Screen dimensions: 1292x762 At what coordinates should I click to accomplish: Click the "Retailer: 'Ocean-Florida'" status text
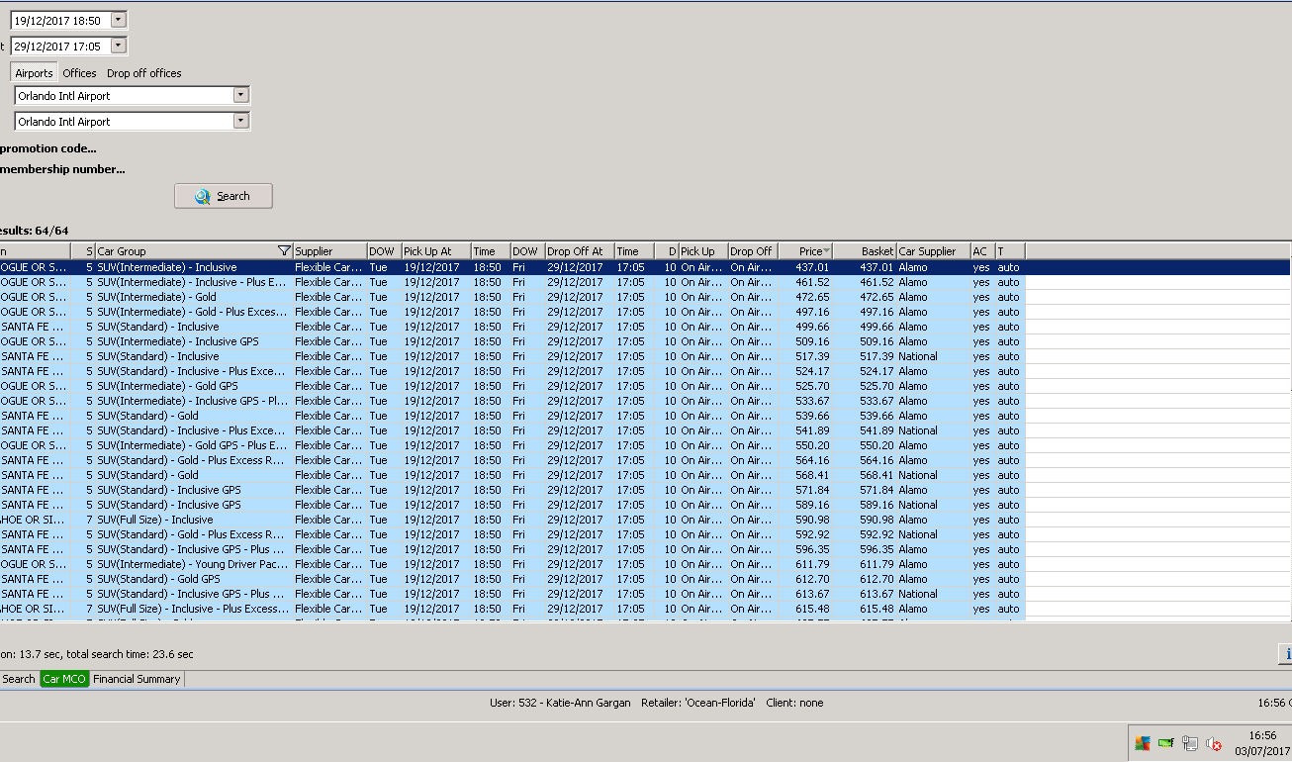698,703
